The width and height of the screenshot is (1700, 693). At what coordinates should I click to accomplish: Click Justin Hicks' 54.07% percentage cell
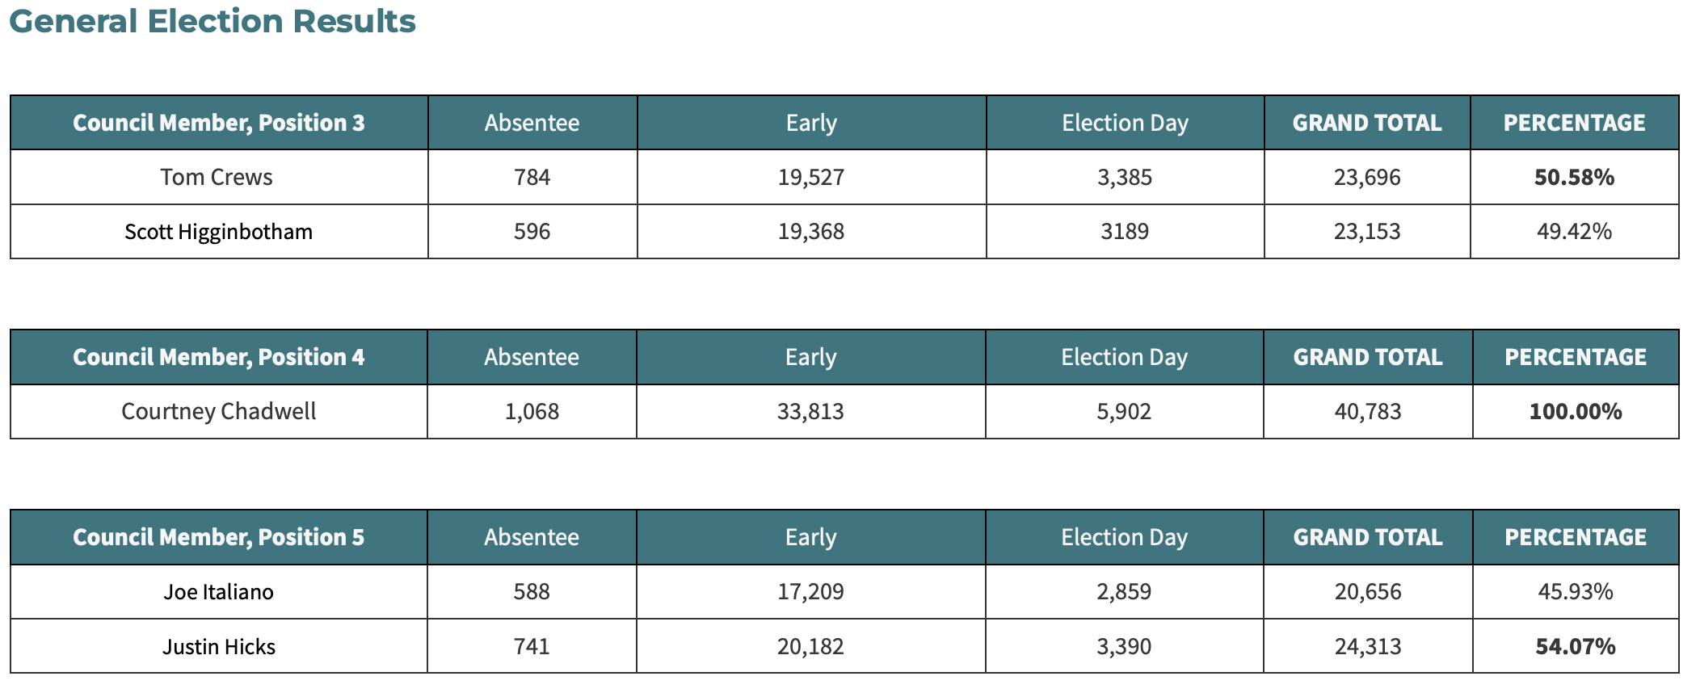pos(1576,647)
